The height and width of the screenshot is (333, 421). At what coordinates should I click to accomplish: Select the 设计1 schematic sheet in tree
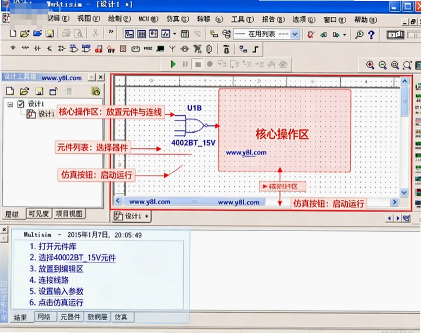(46, 114)
